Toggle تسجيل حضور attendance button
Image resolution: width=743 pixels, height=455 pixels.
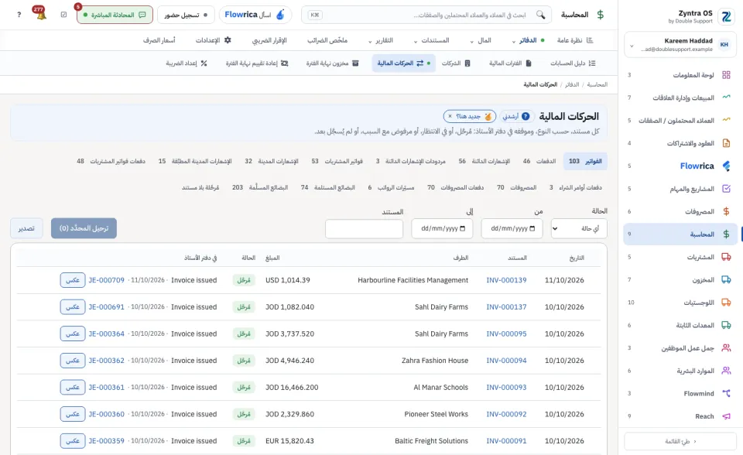pyautogui.click(x=186, y=15)
